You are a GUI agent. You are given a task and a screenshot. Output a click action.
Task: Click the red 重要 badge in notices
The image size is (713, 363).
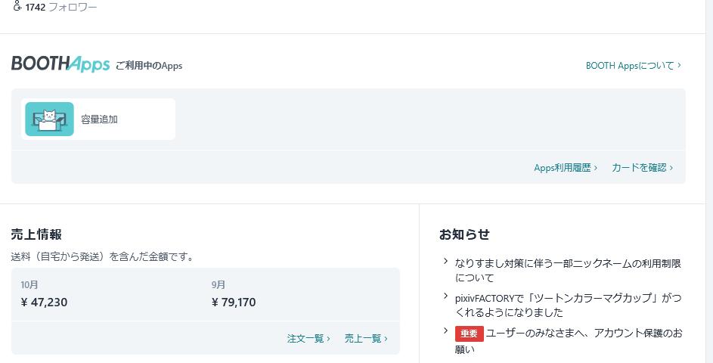pos(469,334)
